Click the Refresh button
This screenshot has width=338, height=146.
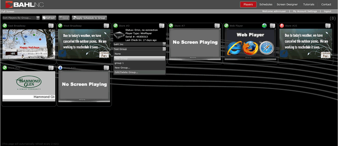(49, 18)
